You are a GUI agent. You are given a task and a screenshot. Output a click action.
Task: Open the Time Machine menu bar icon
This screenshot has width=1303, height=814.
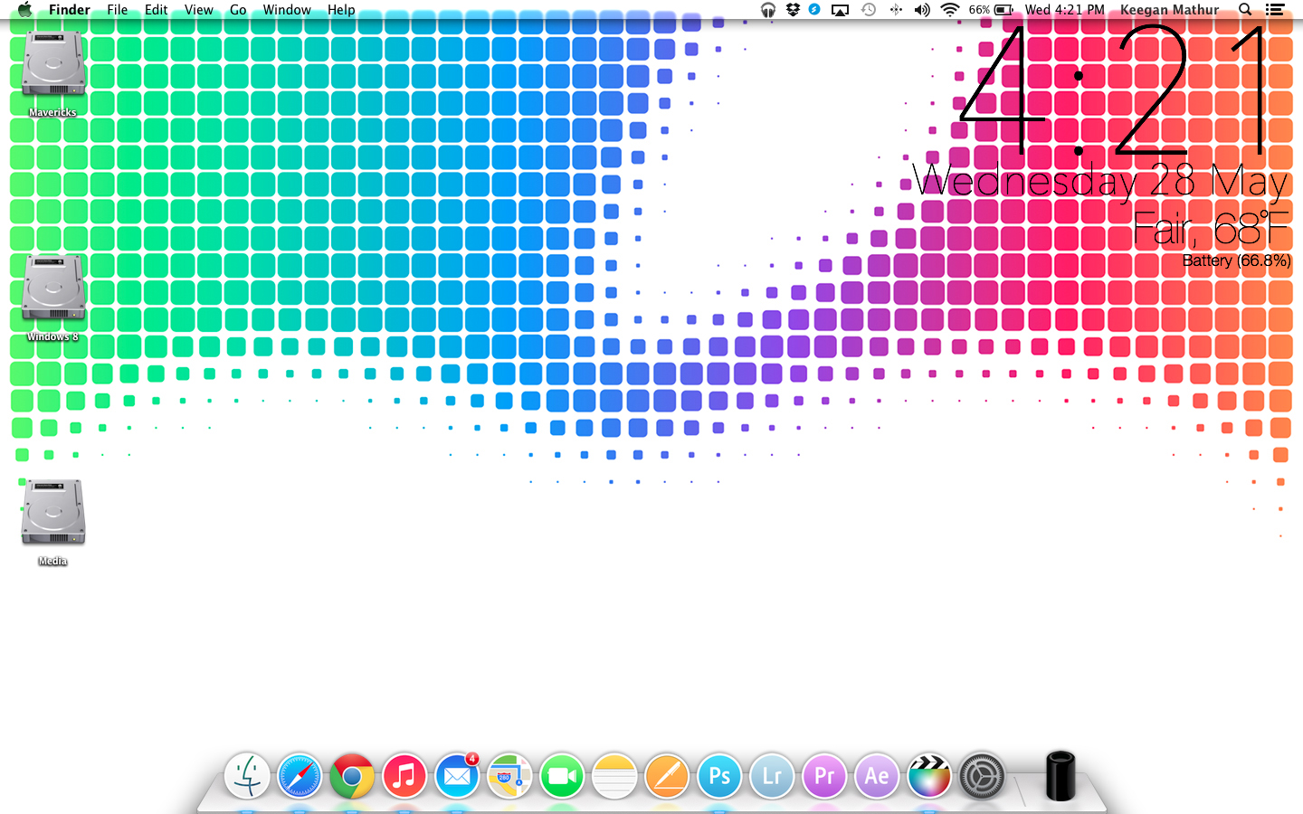click(x=869, y=10)
